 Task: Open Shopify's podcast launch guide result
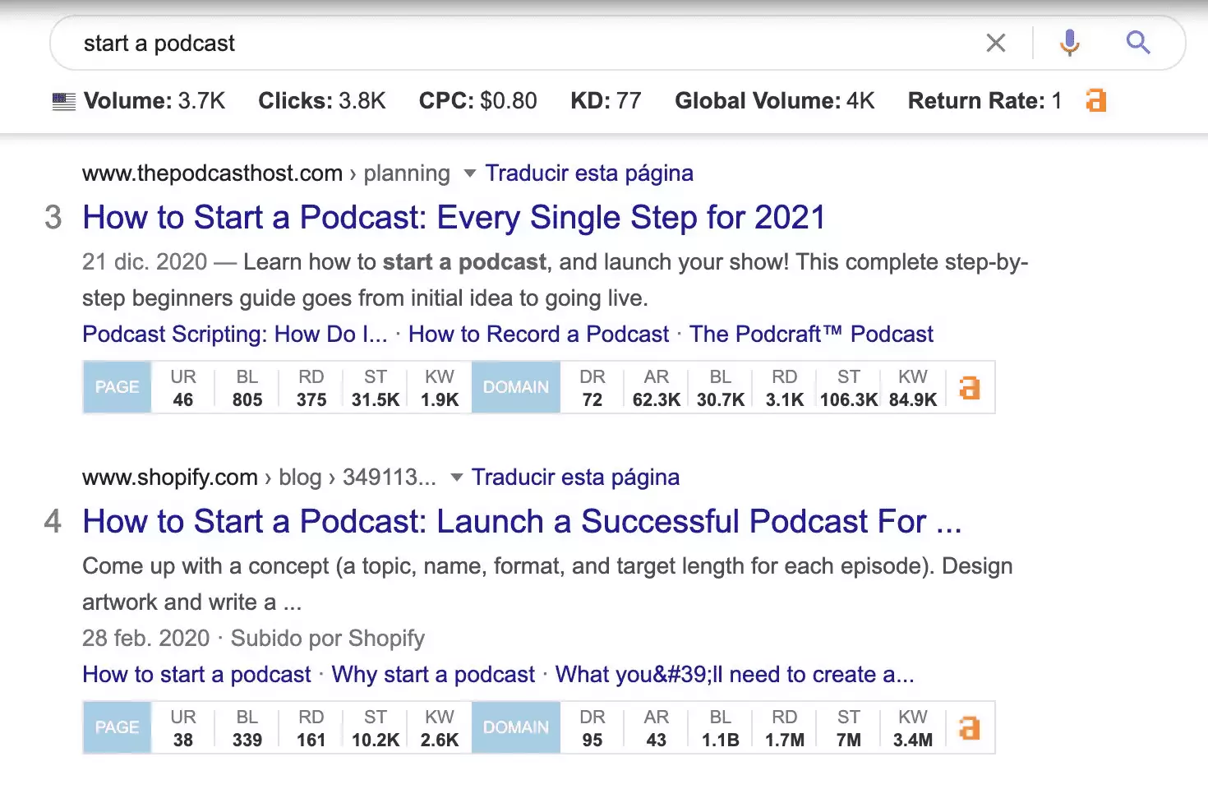click(x=521, y=521)
